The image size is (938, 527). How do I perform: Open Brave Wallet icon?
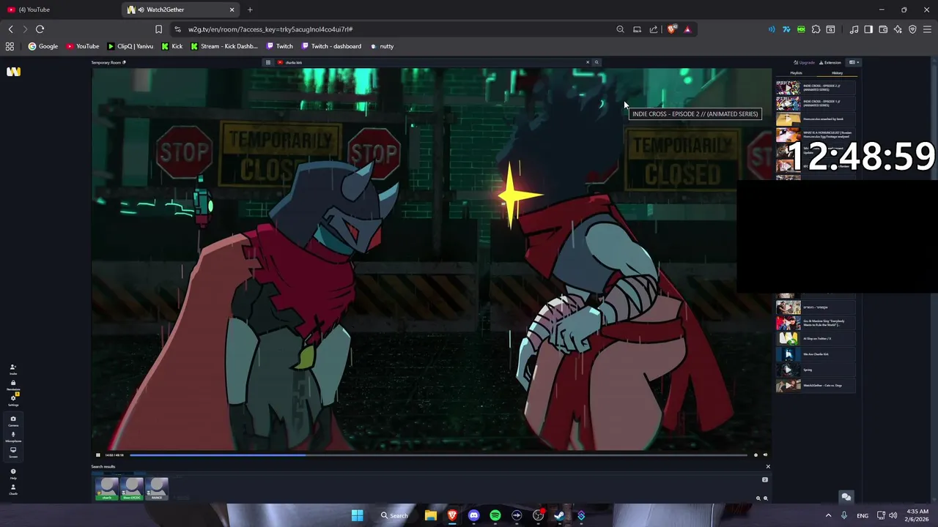(883, 29)
